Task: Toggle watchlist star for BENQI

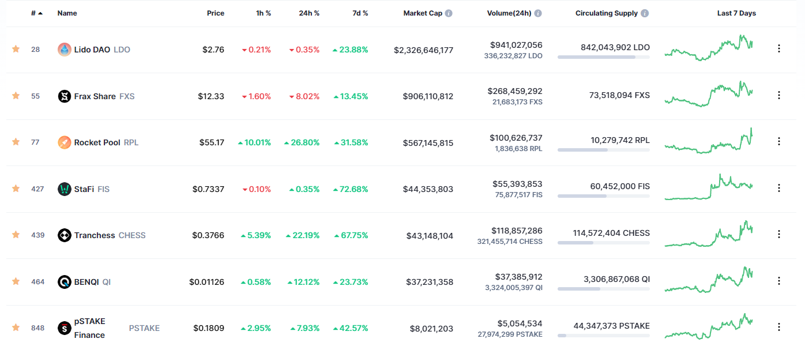Action: point(16,281)
